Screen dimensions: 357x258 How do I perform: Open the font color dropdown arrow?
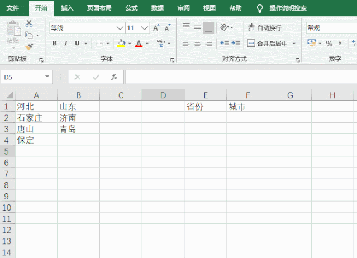click(x=147, y=43)
